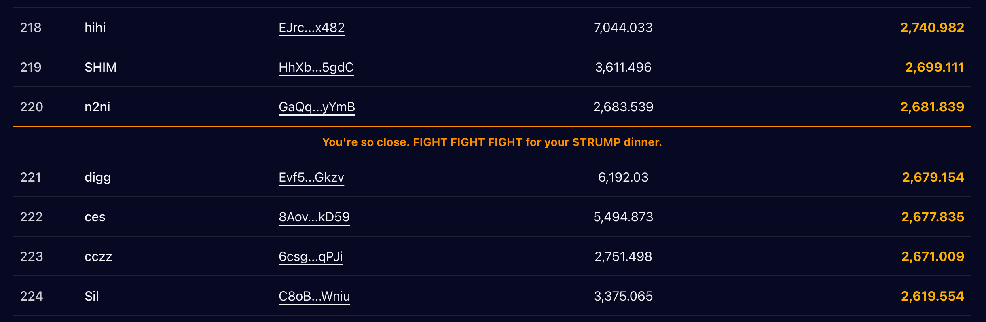Viewport: 986px width, 322px height.
Task: Click balance value 7,044.033
Action: tap(623, 28)
